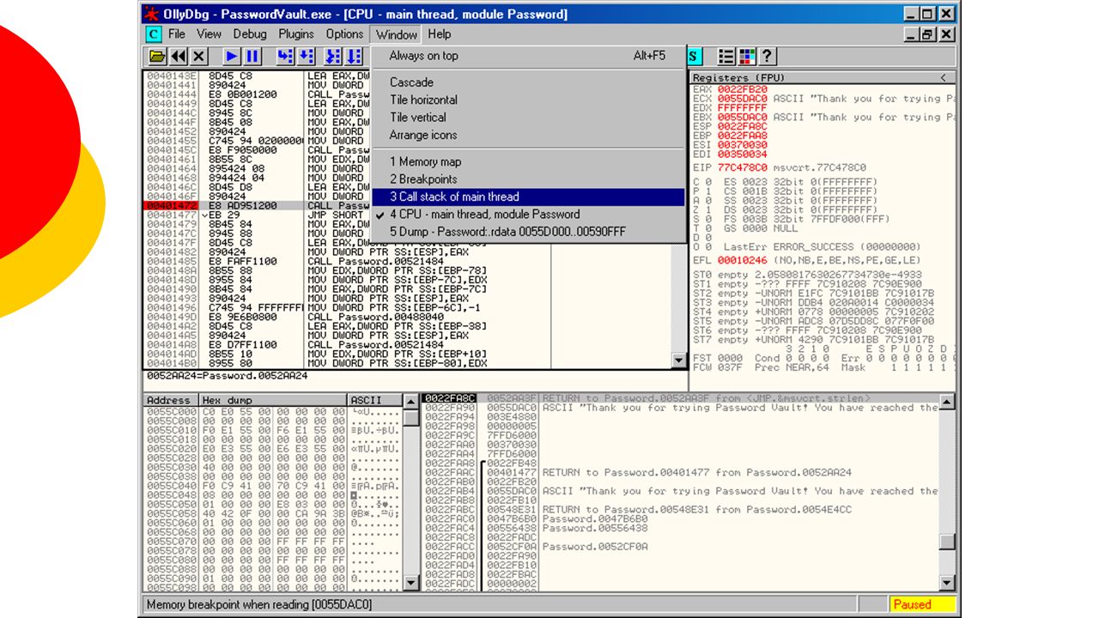
Task: Click stack pane scrollbar up arrow
Action: (x=947, y=402)
